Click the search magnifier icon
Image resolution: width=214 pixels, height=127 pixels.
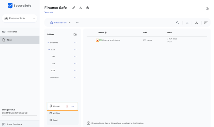(x=177, y=23)
